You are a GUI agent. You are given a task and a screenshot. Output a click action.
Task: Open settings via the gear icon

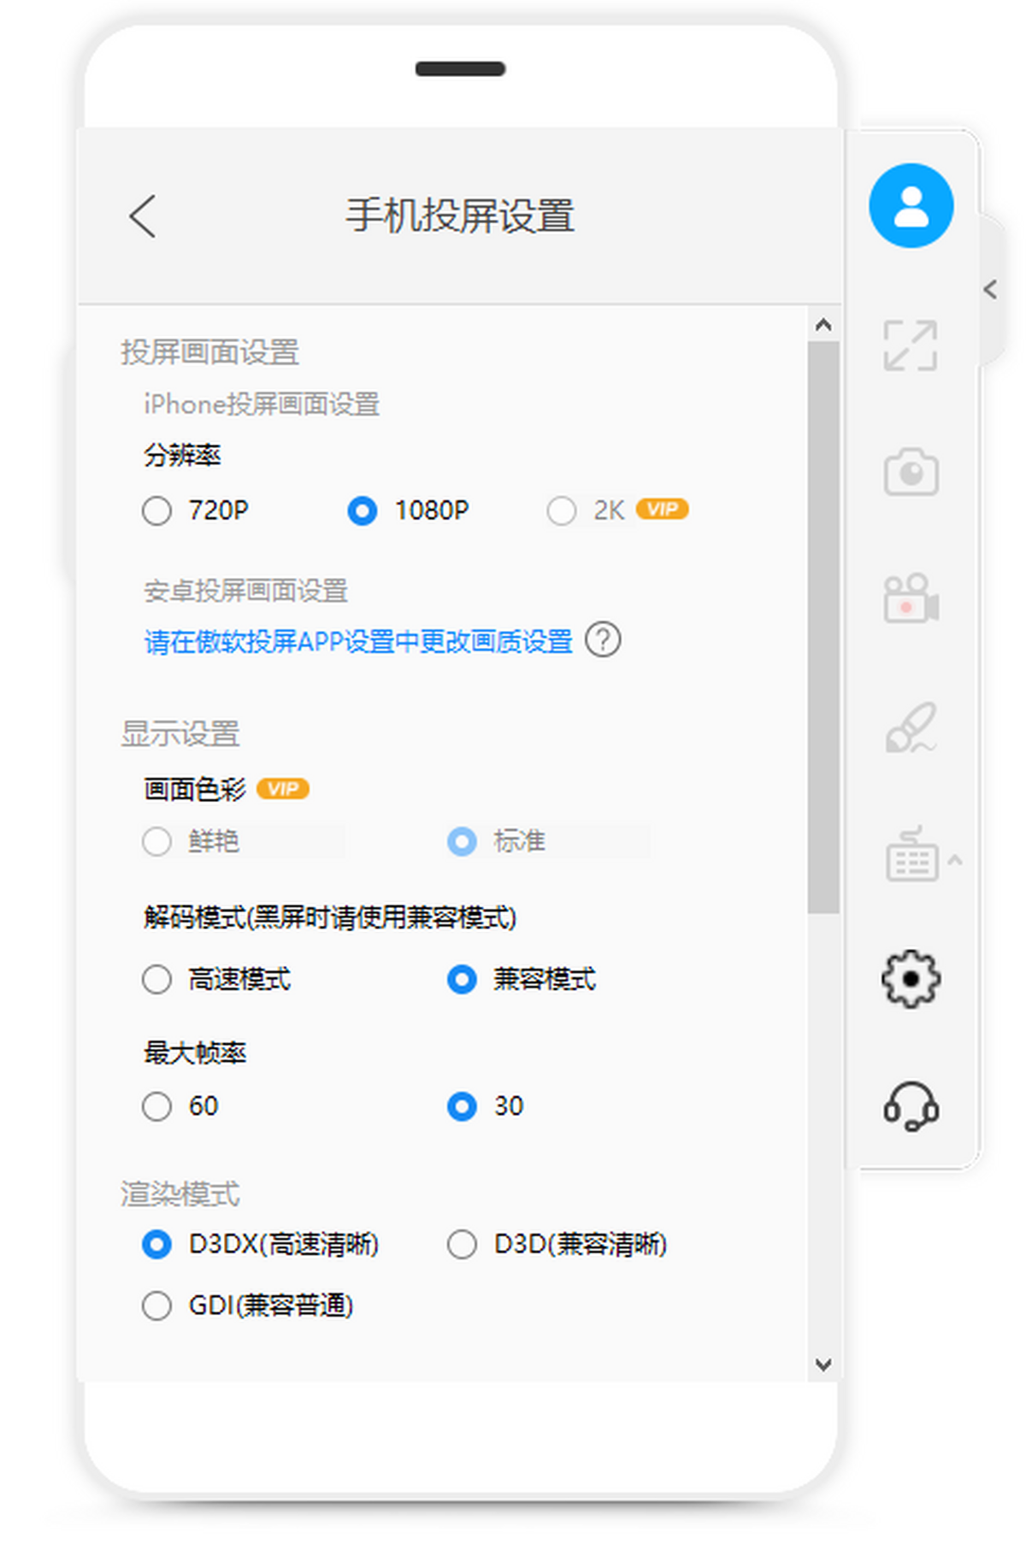911,979
